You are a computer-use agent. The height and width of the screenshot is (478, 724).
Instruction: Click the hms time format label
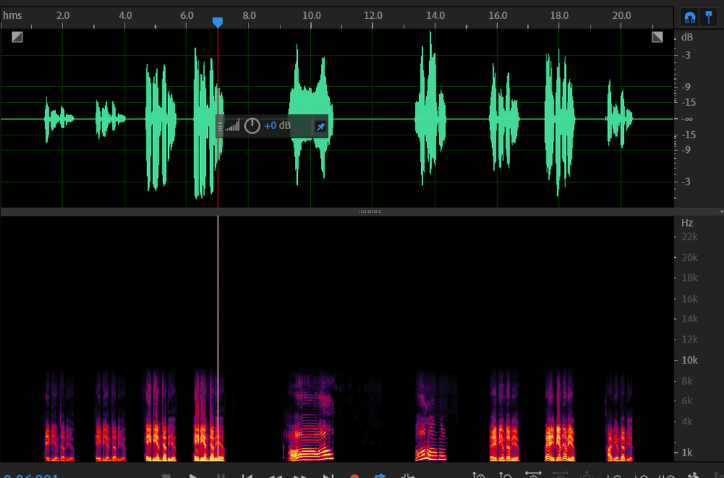12,15
